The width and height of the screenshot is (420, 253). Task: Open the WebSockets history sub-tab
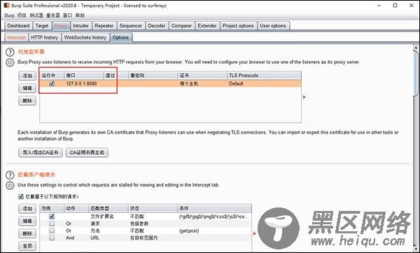[85, 38]
